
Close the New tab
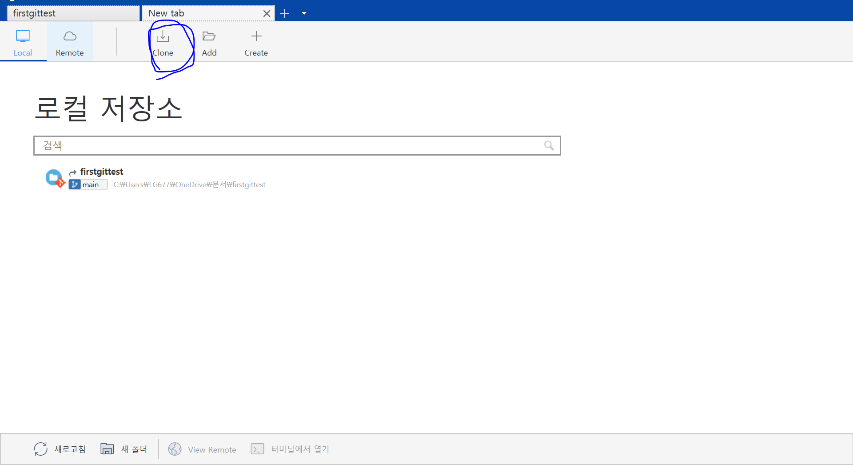[267, 14]
